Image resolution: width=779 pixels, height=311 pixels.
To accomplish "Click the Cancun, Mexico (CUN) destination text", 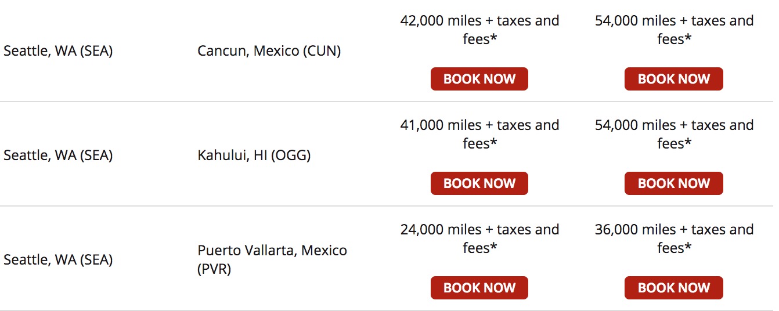I will point(269,51).
